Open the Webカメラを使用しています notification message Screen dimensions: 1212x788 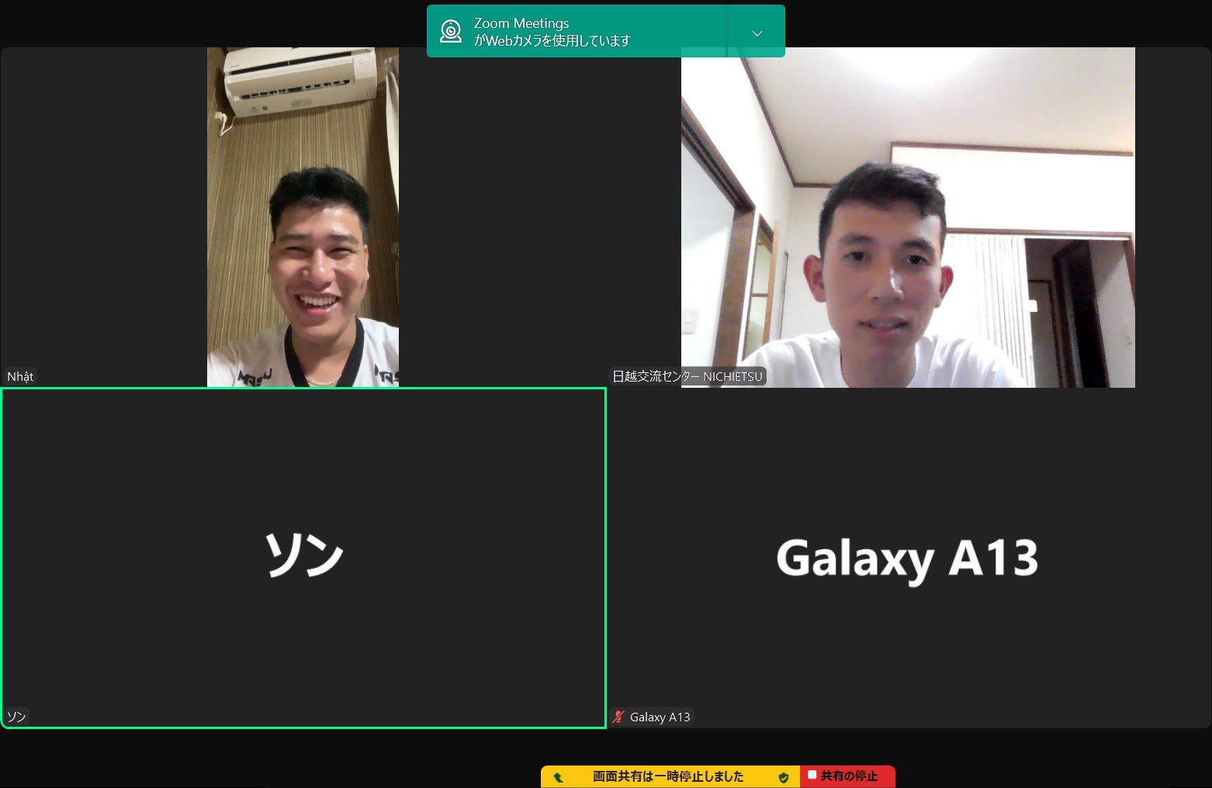(552, 41)
